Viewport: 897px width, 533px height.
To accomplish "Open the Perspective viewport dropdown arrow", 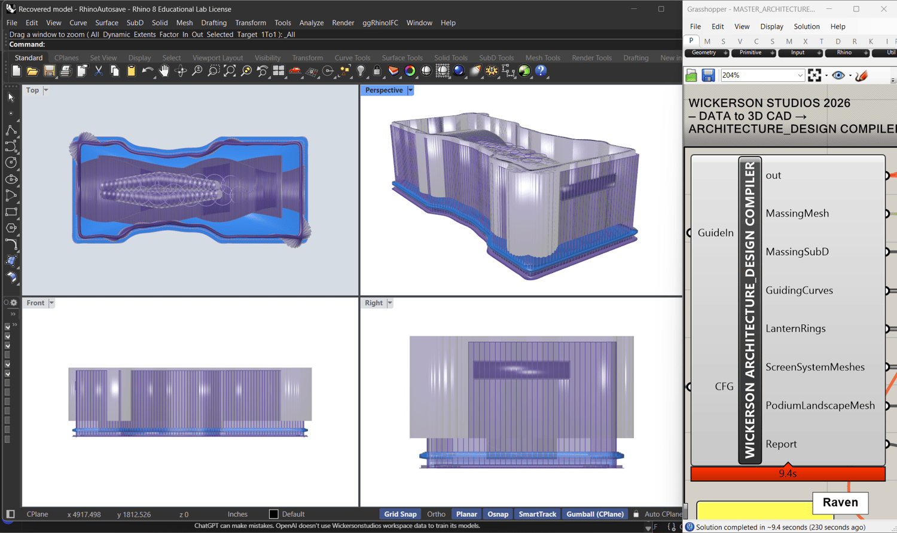I will (x=410, y=90).
